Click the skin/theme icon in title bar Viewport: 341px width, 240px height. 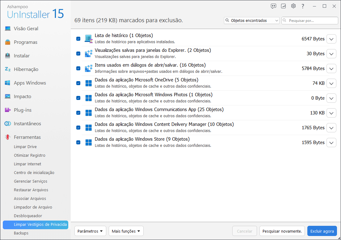(x=283, y=6)
